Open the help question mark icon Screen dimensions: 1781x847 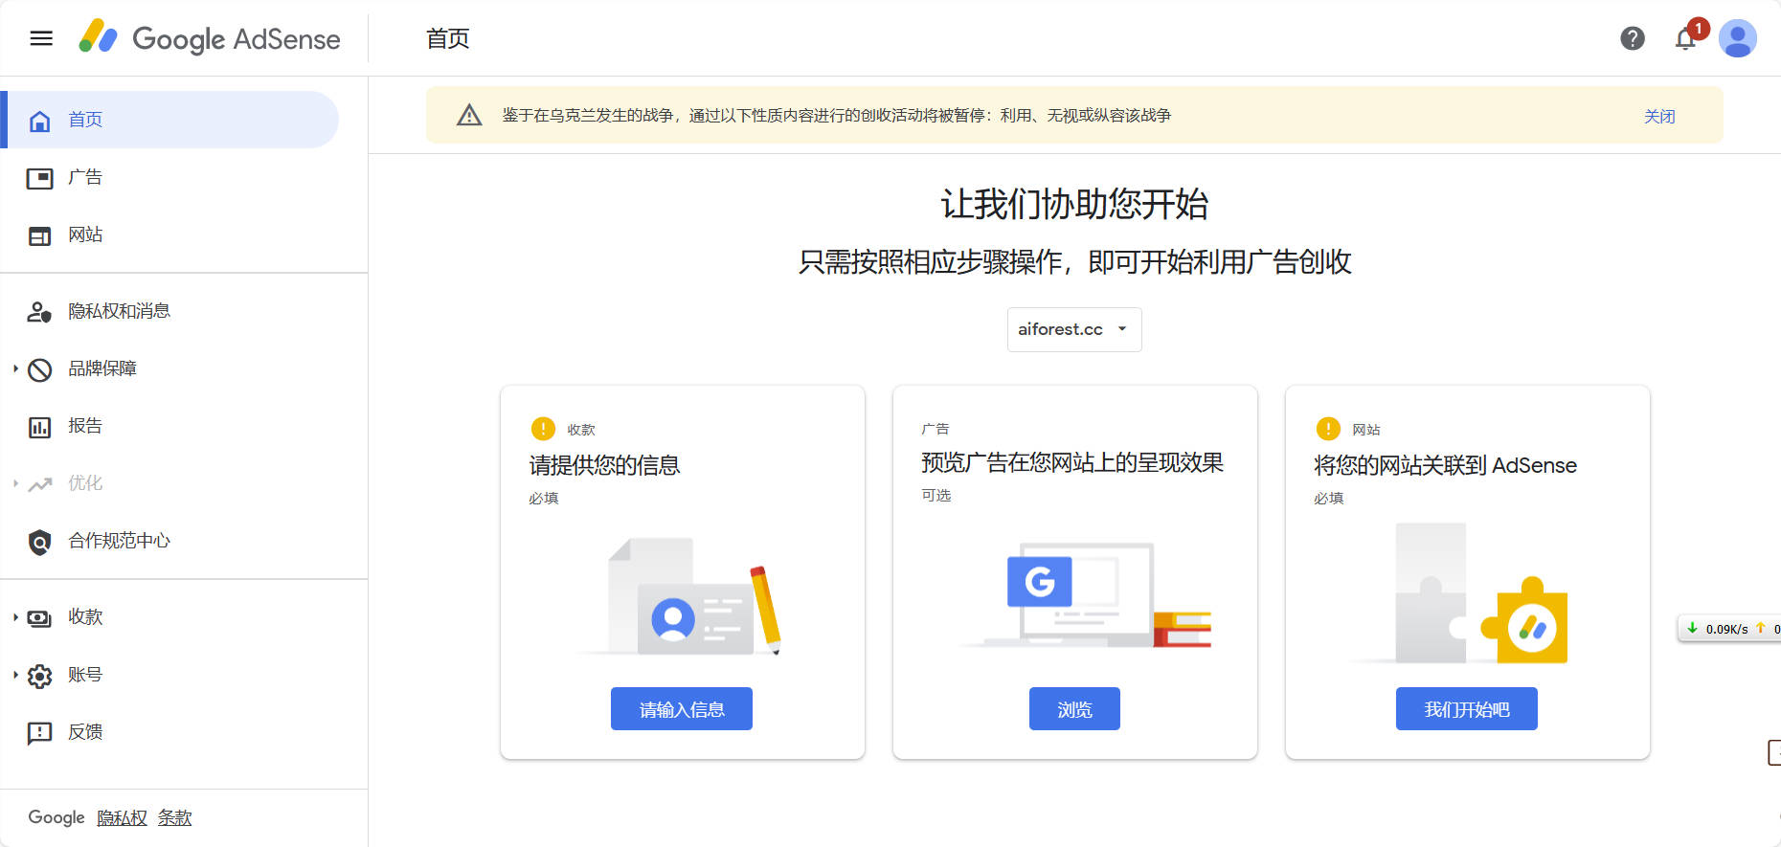(1633, 38)
